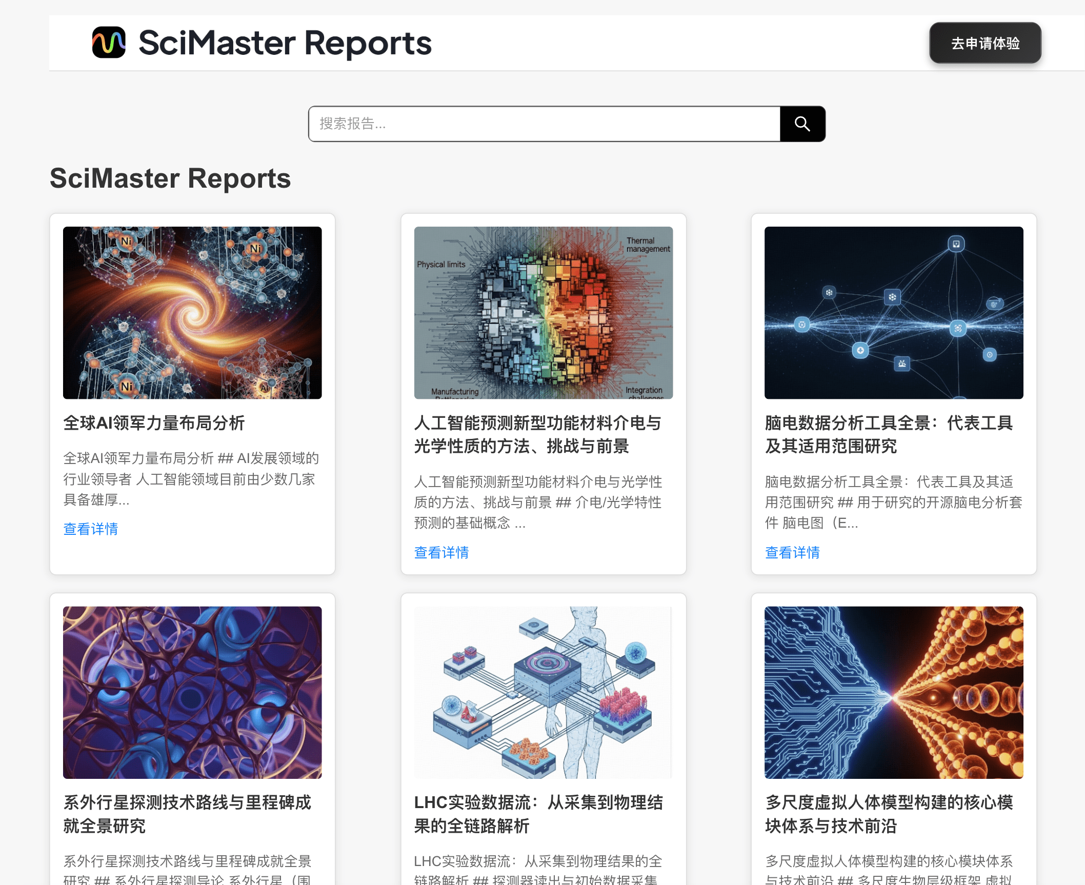The image size is (1085, 885).
Task: Click summary text under 人工智能预测新型功能材料 title
Action: [538, 502]
